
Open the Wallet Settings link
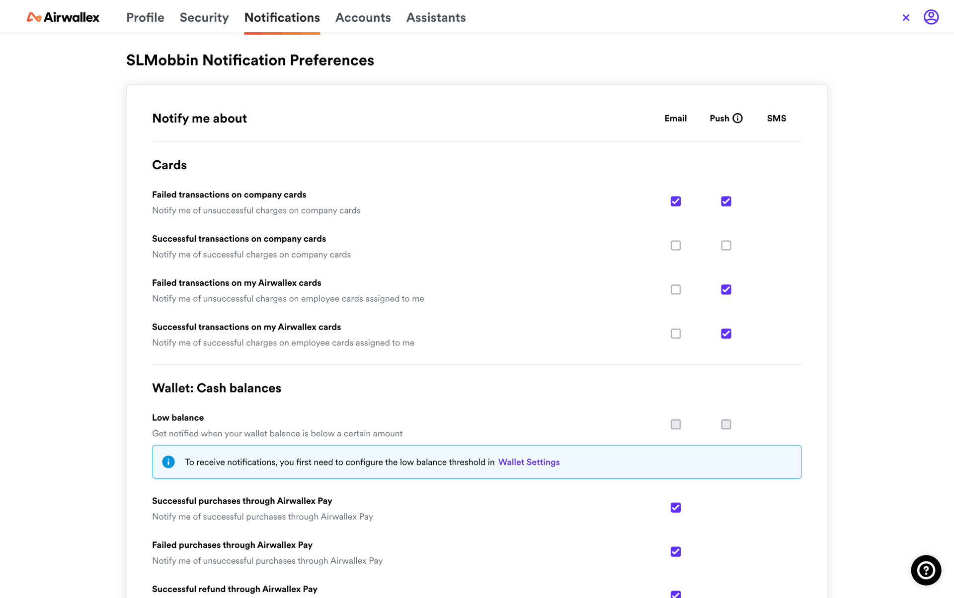pyautogui.click(x=529, y=462)
